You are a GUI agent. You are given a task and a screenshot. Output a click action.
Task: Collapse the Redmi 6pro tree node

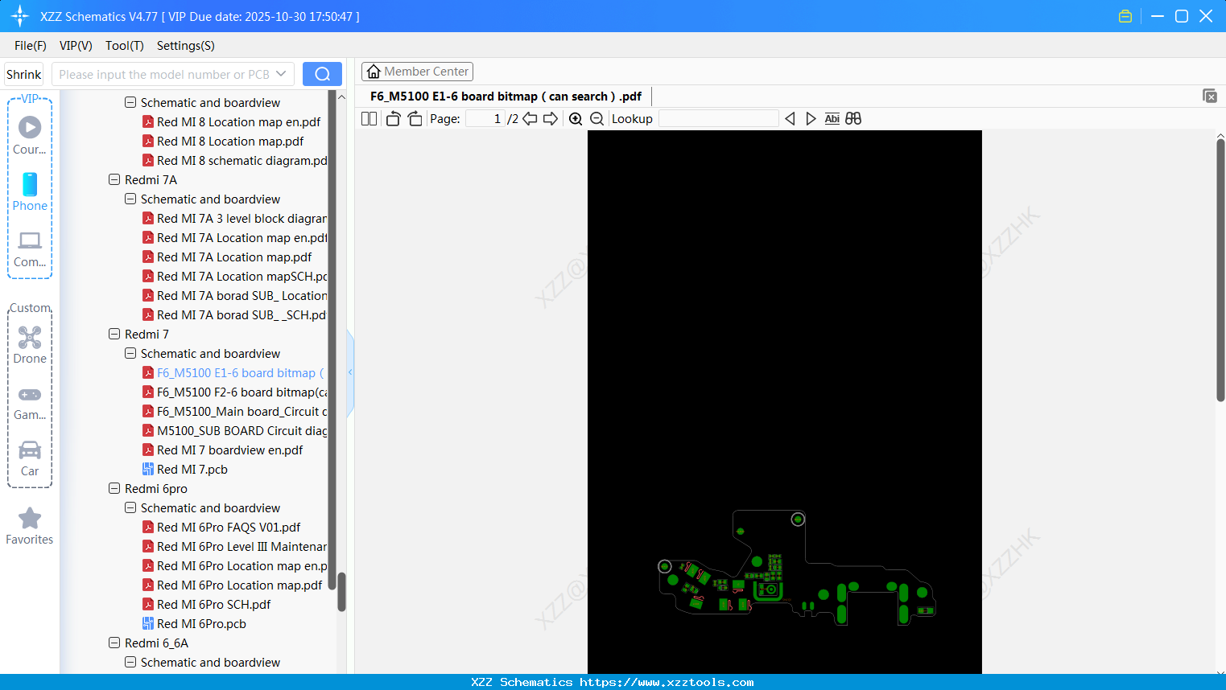[114, 488]
